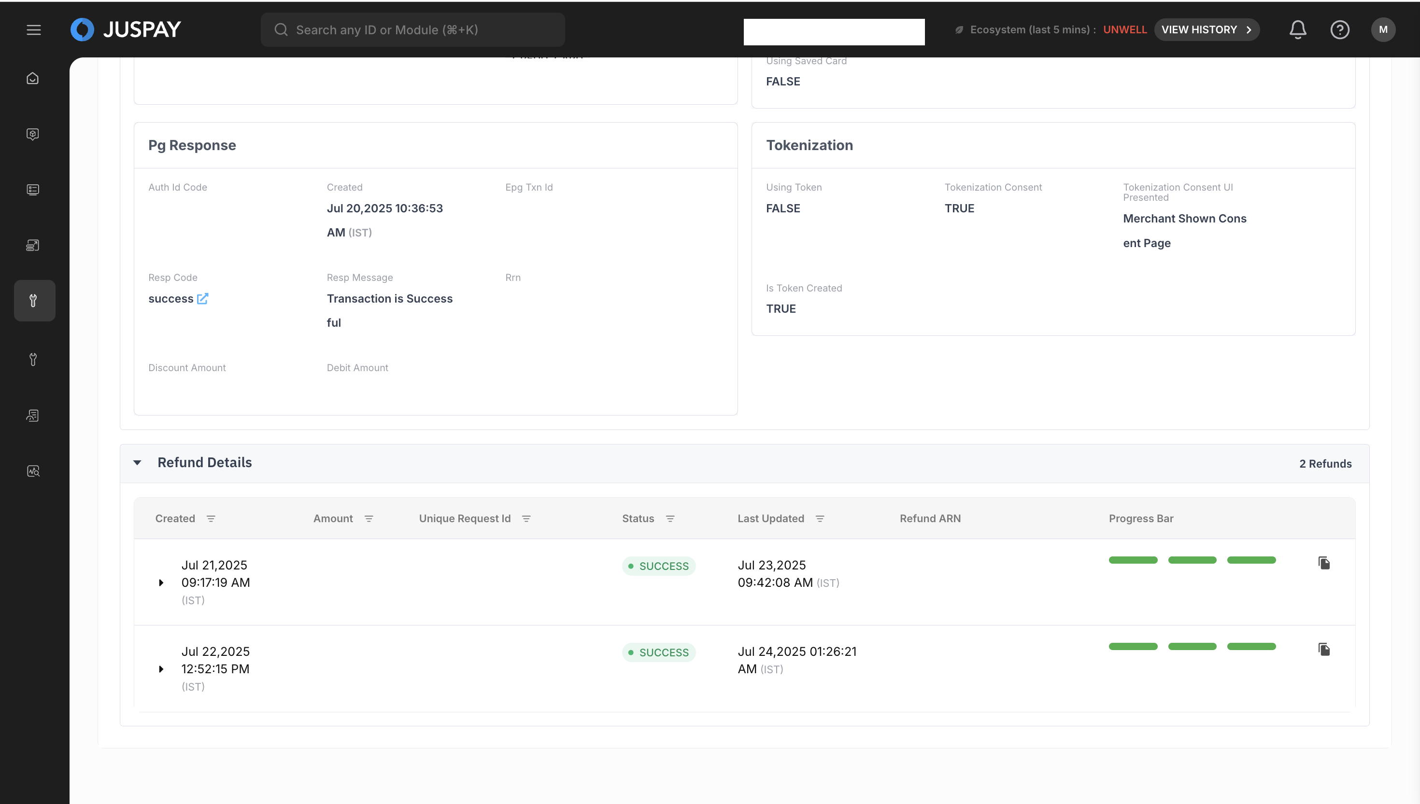The height and width of the screenshot is (804, 1420).
Task: Open the analytics search icon in sidebar
Action: (32, 471)
